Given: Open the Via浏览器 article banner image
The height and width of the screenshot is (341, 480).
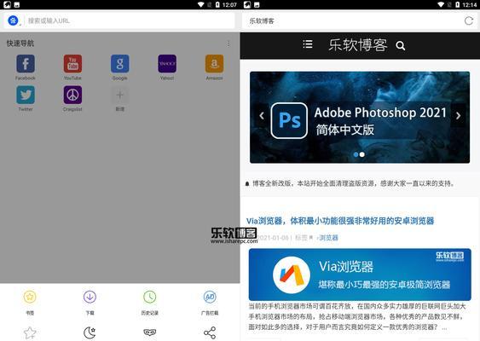Looking at the screenshot, I should (x=360, y=275).
